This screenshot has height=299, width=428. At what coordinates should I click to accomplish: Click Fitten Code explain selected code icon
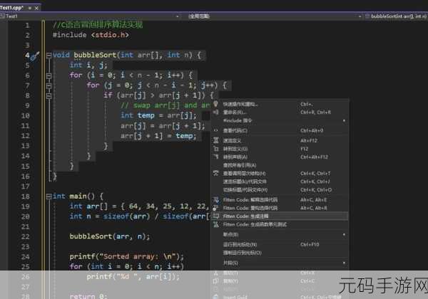click(x=215, y=200)
